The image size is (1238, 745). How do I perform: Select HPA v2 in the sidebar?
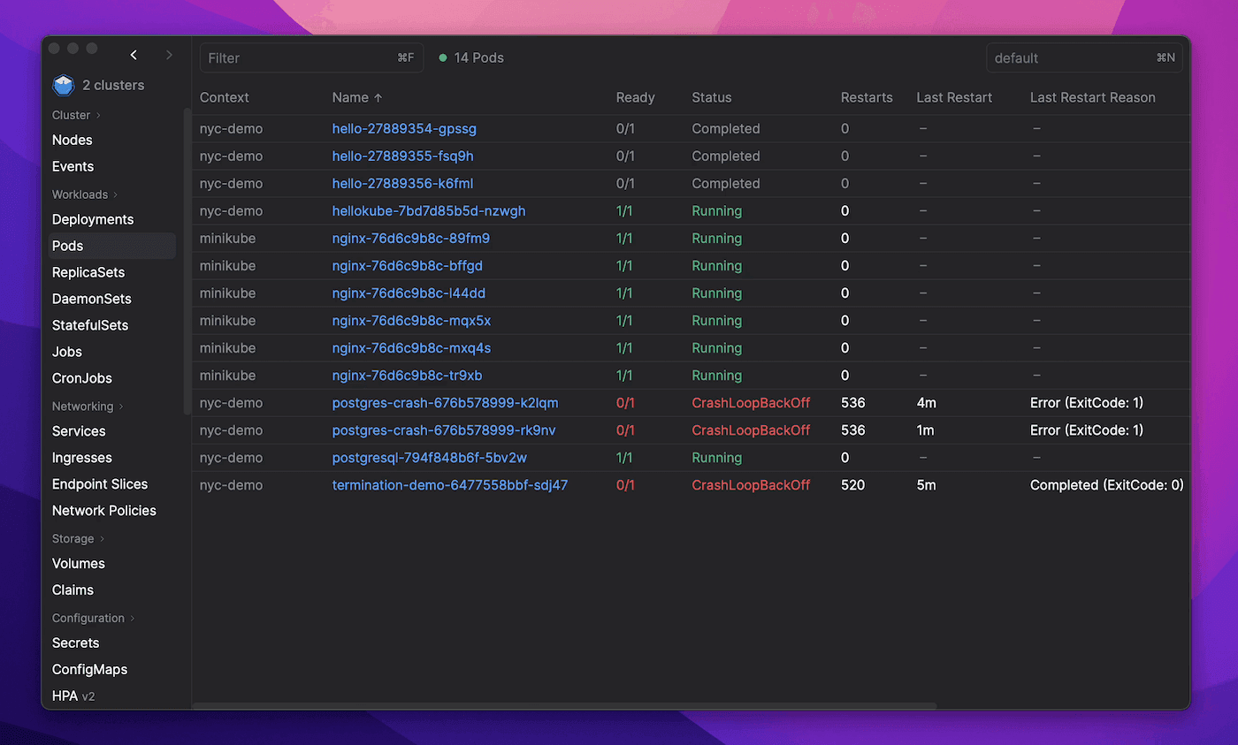(x=73, y=696)
